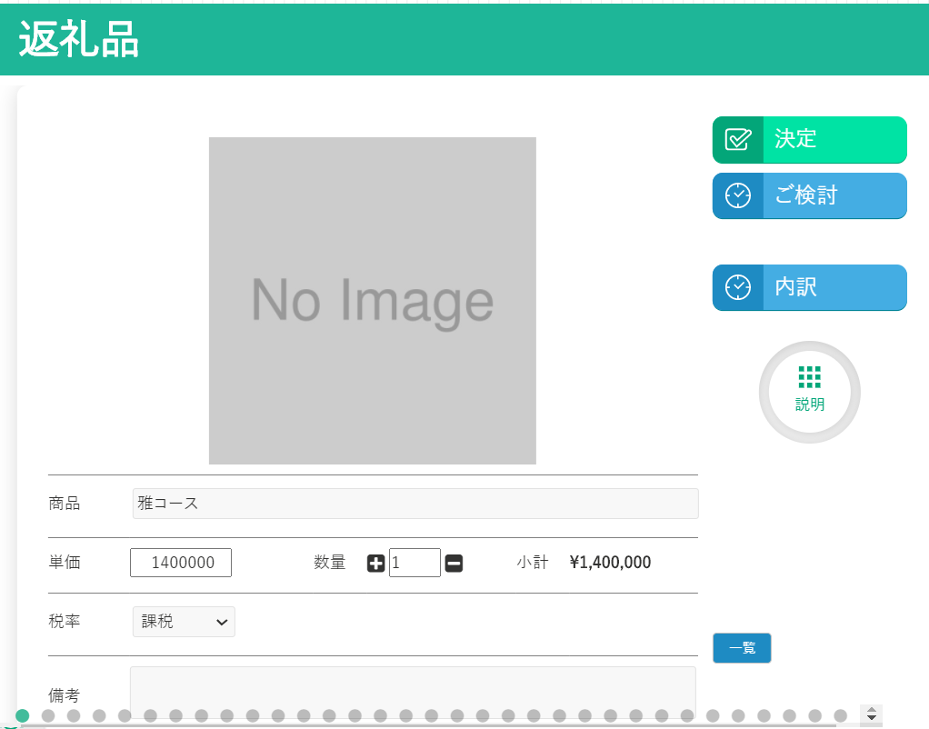Image resolution: width=929 pixels, height=729 pixels.
Task: Click the clock icon on the 内訳 button
Action: pos(737,287)
